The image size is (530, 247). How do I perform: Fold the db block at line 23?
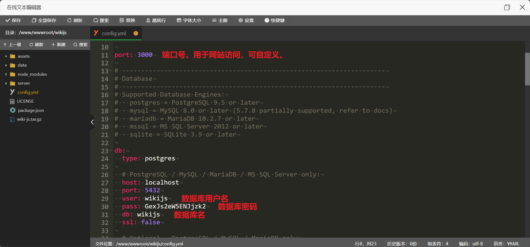pos(111,151)
